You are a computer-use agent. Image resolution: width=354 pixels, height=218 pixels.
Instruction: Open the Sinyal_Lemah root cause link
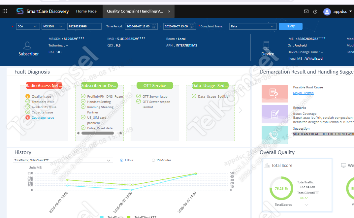click(x=303, y=93)
